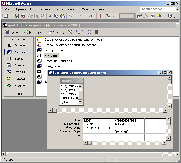Open the Запрос menu
The width and height of the screenshot is (181, 163).
(59, 9)
